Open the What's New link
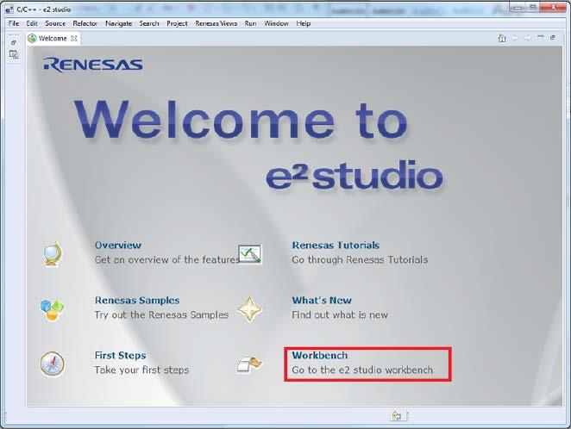This screenshot has width=571, height=429. click(x=322, y=301)
